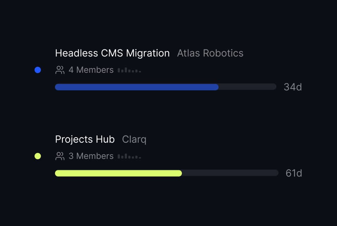Click the members icon for Headless CMS Migration
The image size is (337, 226).
(60, 70)
